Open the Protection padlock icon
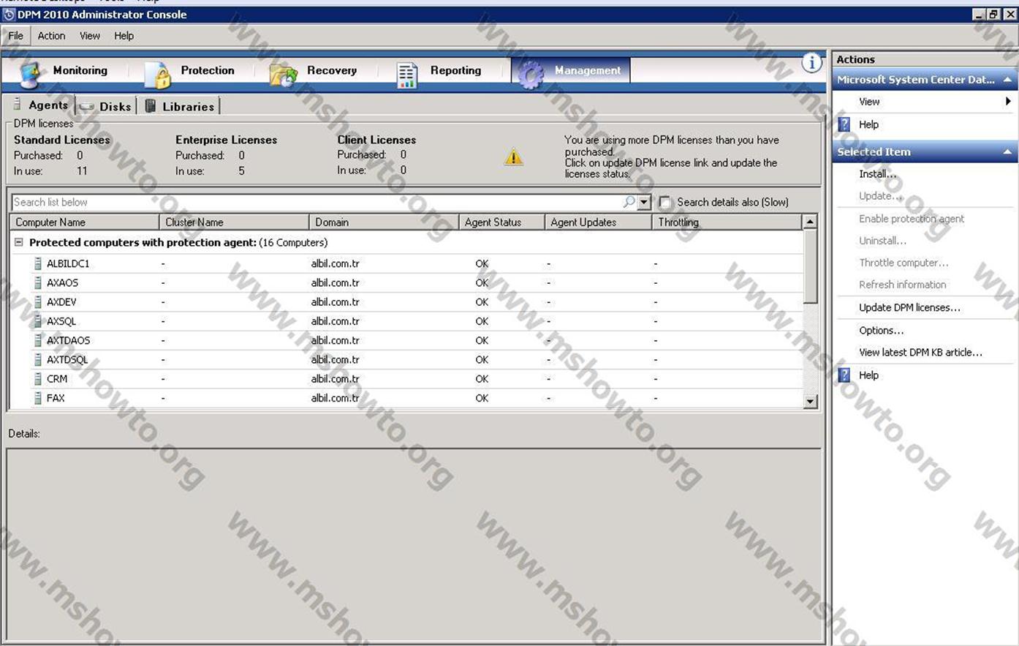1019x646 pixels. coord(158,75)
